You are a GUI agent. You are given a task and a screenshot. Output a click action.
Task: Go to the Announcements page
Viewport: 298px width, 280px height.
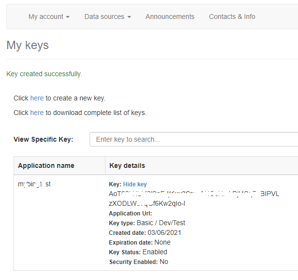[x=170, y=16]
